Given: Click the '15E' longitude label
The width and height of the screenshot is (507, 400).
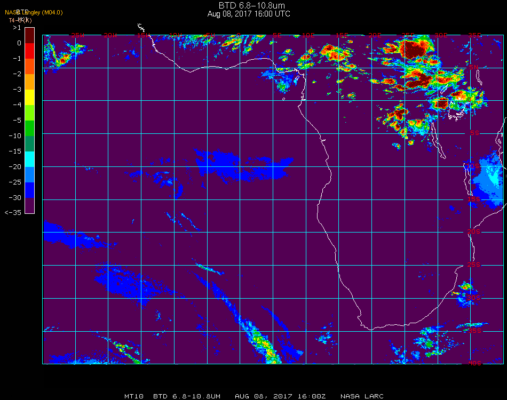Looking at the screenshot, I should (x=342, y=35).
